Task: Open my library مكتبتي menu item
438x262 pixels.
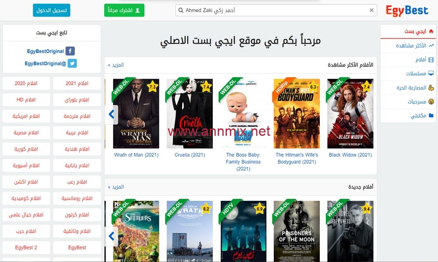Action: pos(408,116)
